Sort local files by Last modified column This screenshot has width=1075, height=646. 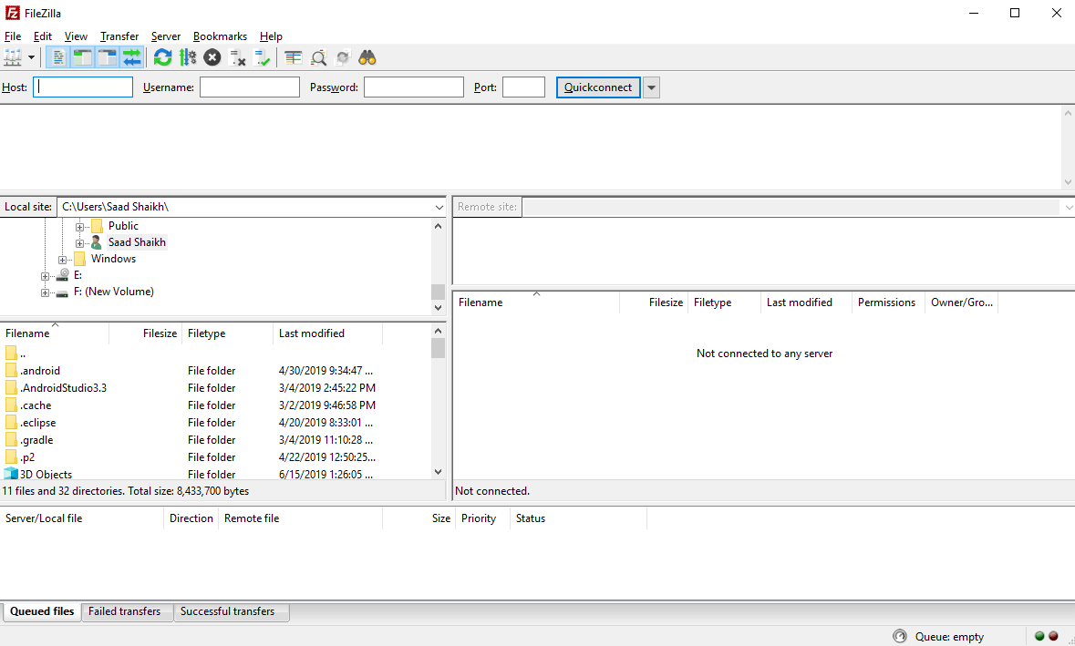tap(327, 333)
